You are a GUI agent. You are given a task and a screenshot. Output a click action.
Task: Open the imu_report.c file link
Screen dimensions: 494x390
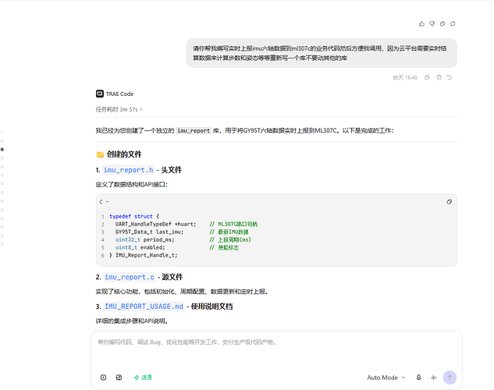[x=130, y=277]
